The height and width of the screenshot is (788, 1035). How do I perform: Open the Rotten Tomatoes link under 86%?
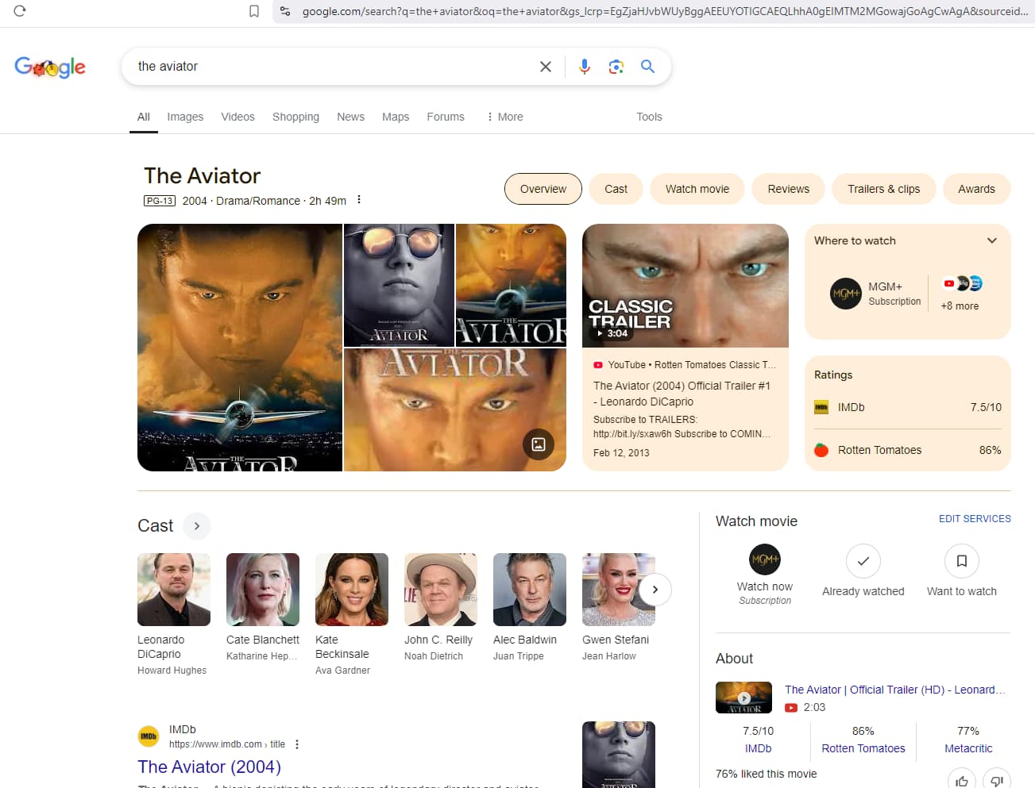pos(863,748)
